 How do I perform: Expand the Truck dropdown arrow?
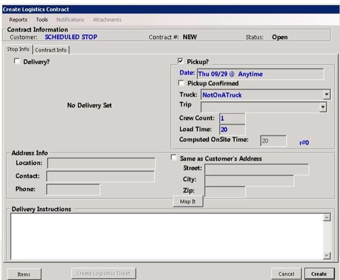point(326,94)
